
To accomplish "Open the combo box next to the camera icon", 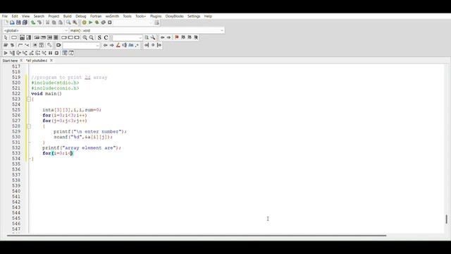I will click(81, 45).
